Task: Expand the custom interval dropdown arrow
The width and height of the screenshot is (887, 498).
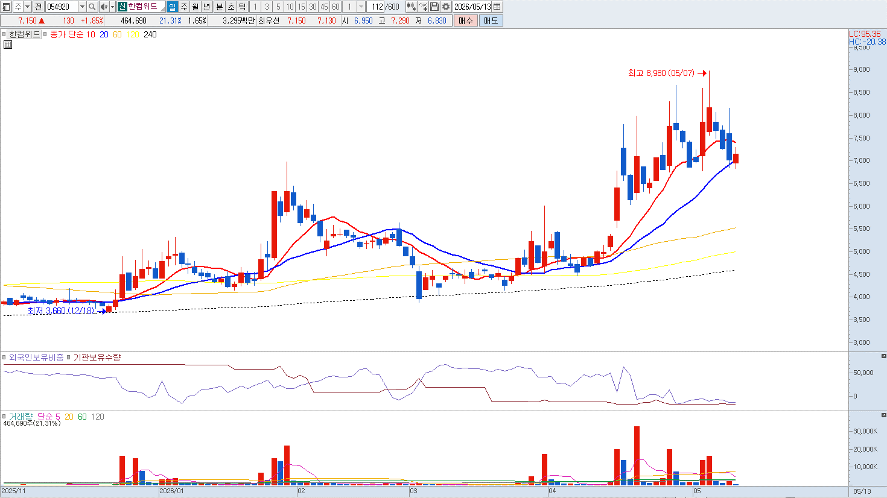Action: click(361, 7)
